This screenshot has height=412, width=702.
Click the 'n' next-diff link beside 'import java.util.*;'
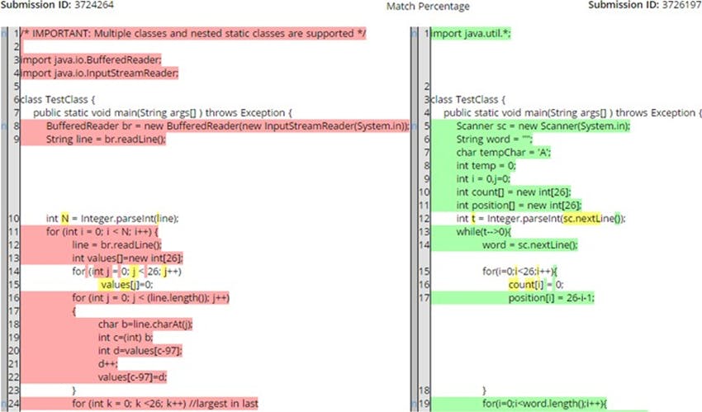(x=415, y=34)
